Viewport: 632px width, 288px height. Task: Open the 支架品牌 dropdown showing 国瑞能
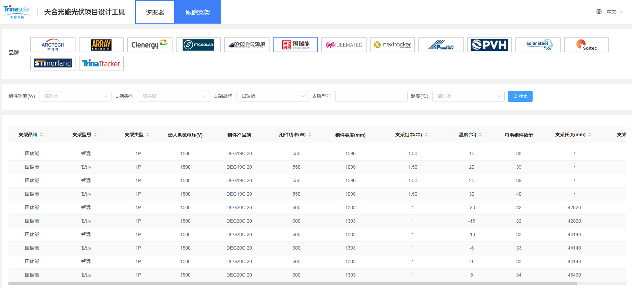click(273, 96)
